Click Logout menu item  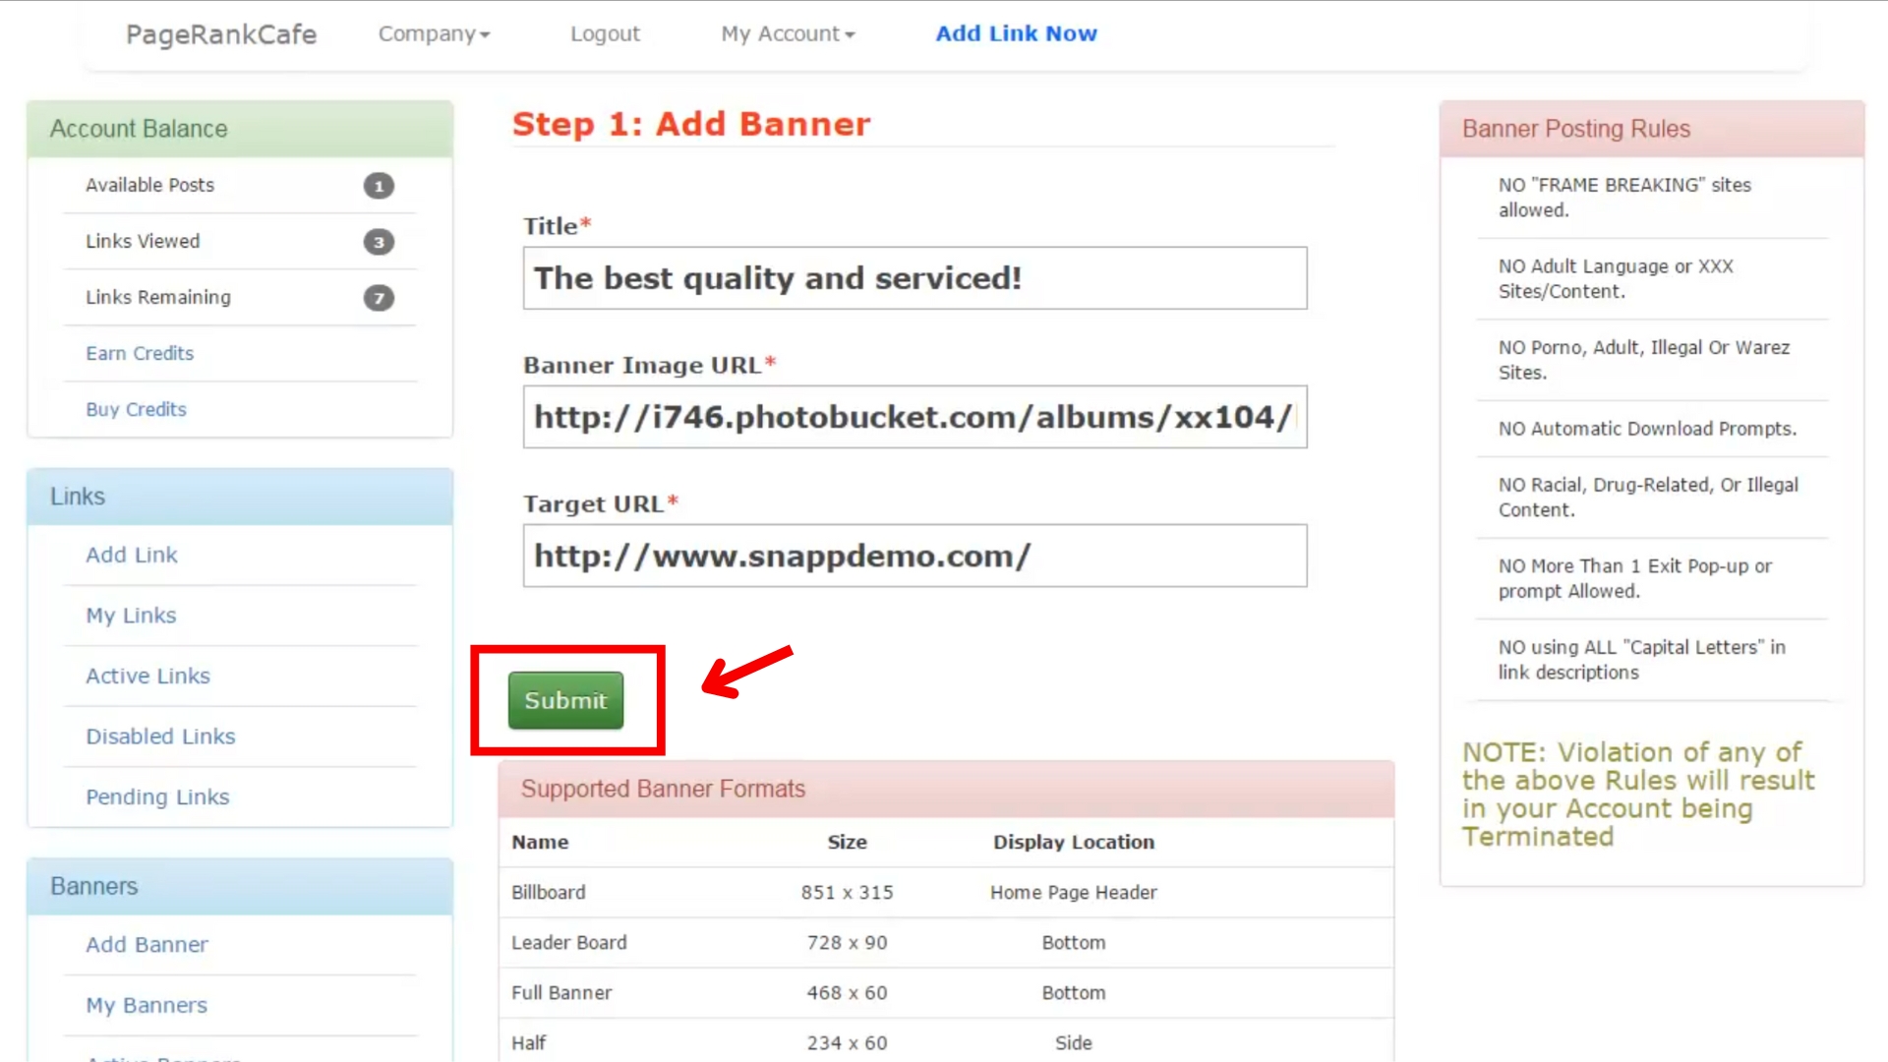coord(603,33)
